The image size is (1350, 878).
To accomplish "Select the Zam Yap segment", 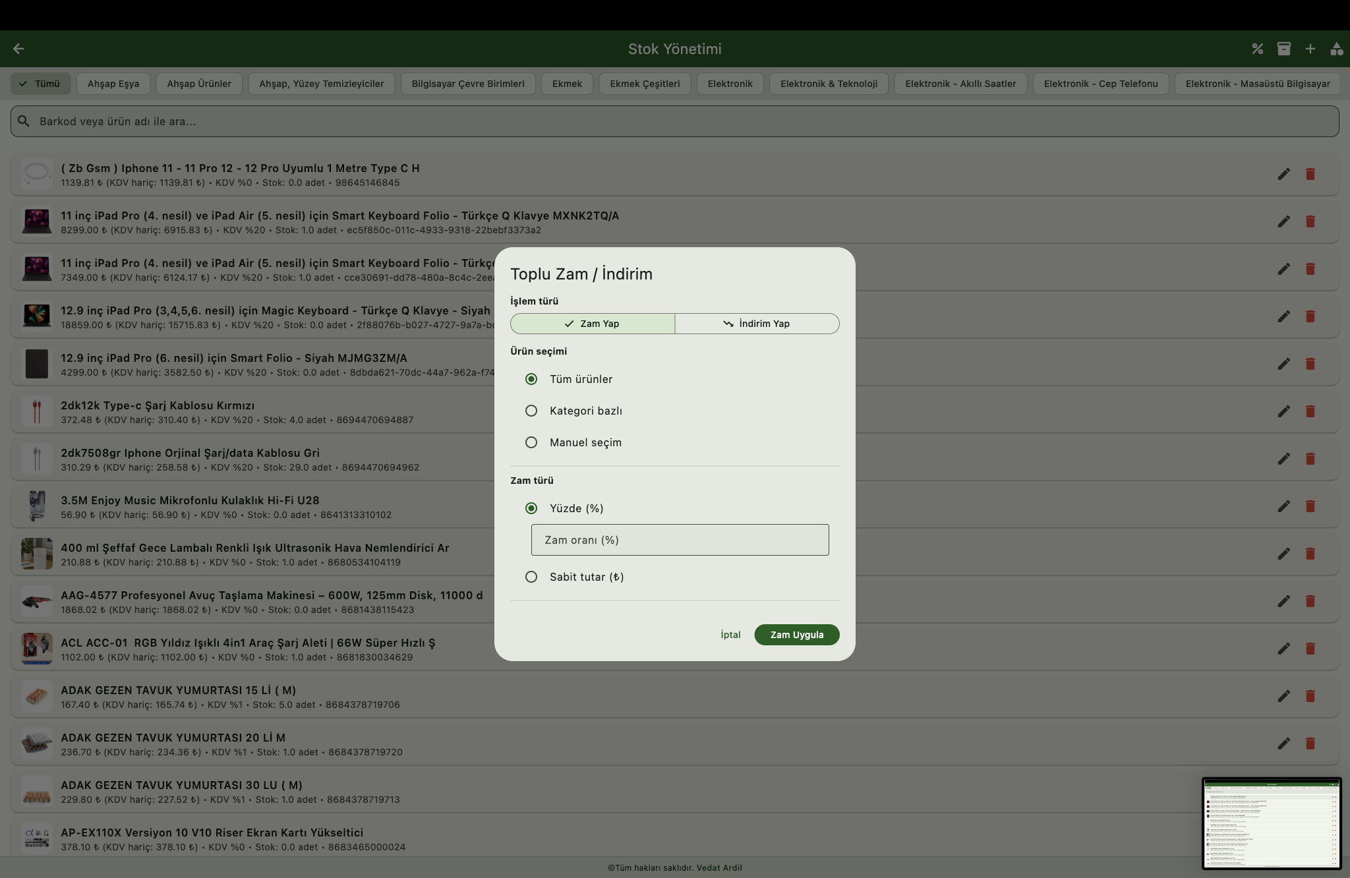I will (x=592, y=324).
